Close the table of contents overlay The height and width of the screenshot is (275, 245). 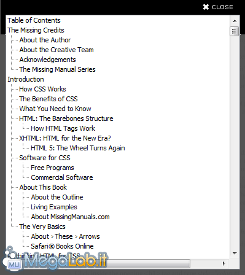(x=218, y=7)
